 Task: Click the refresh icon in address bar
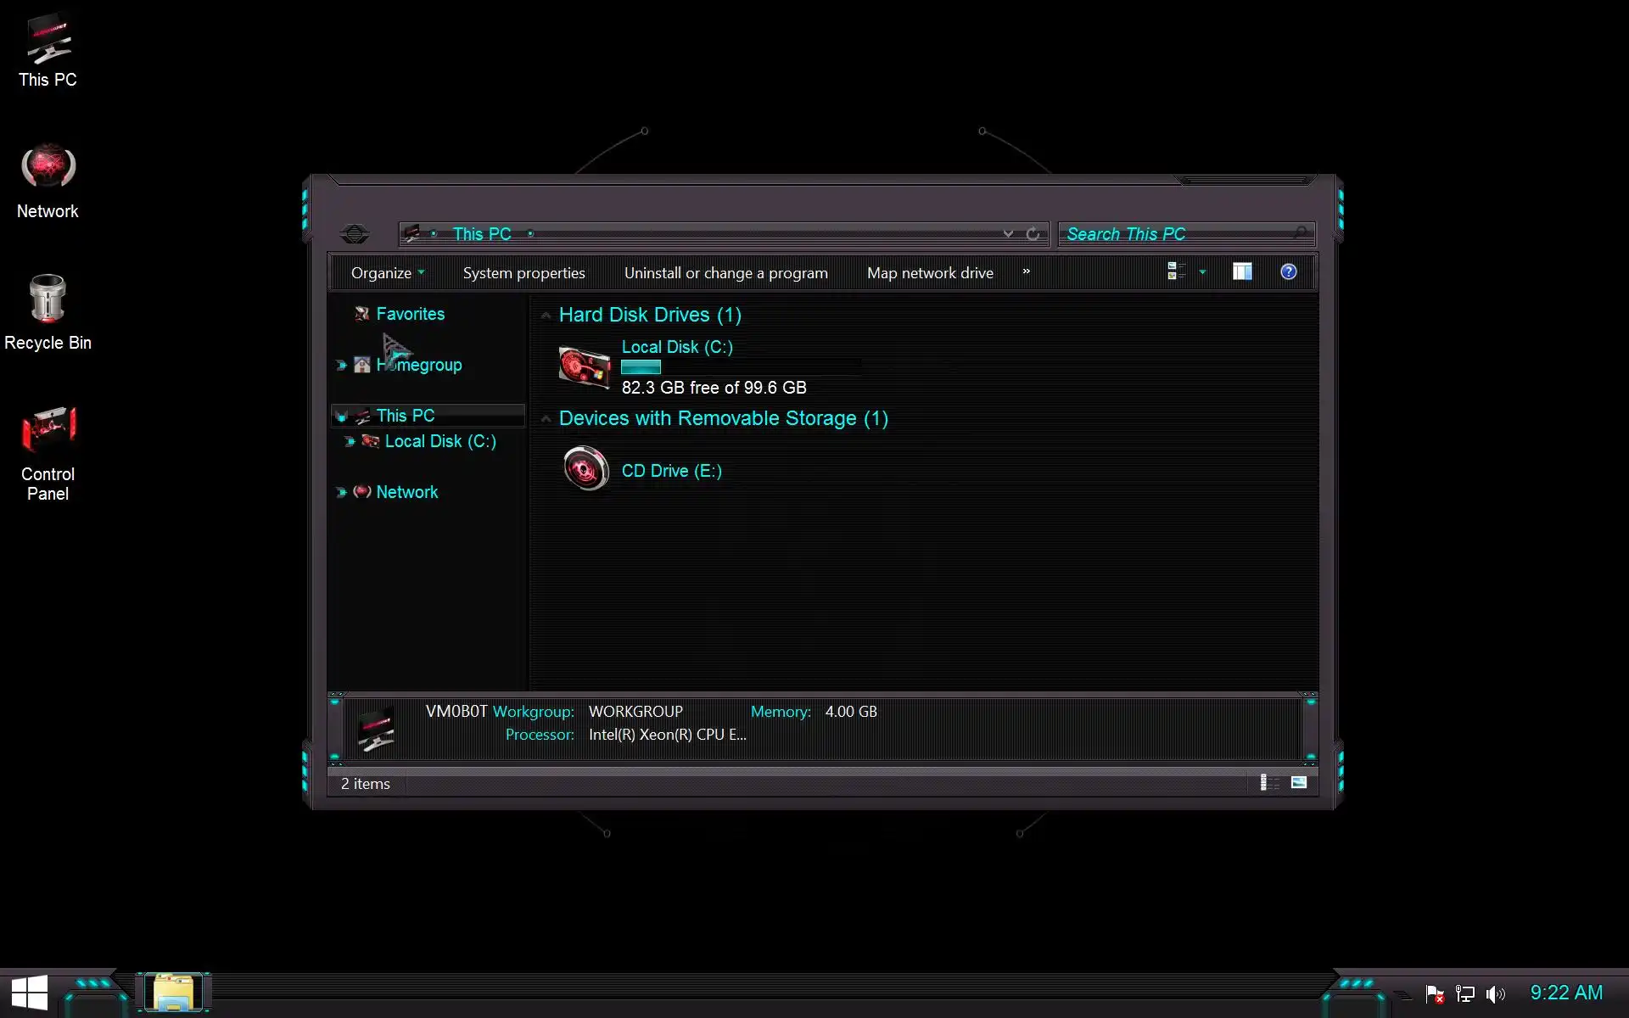tap(1033, 234)
